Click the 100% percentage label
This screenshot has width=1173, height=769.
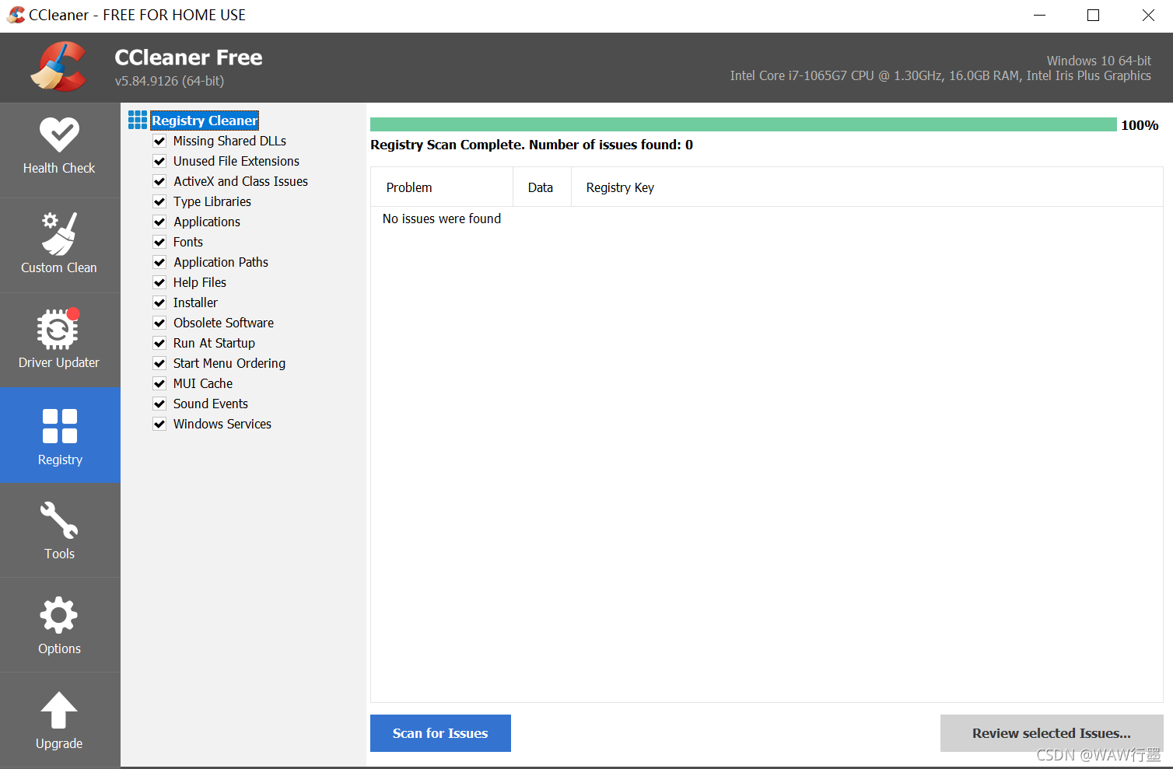tap(1140, 125)
